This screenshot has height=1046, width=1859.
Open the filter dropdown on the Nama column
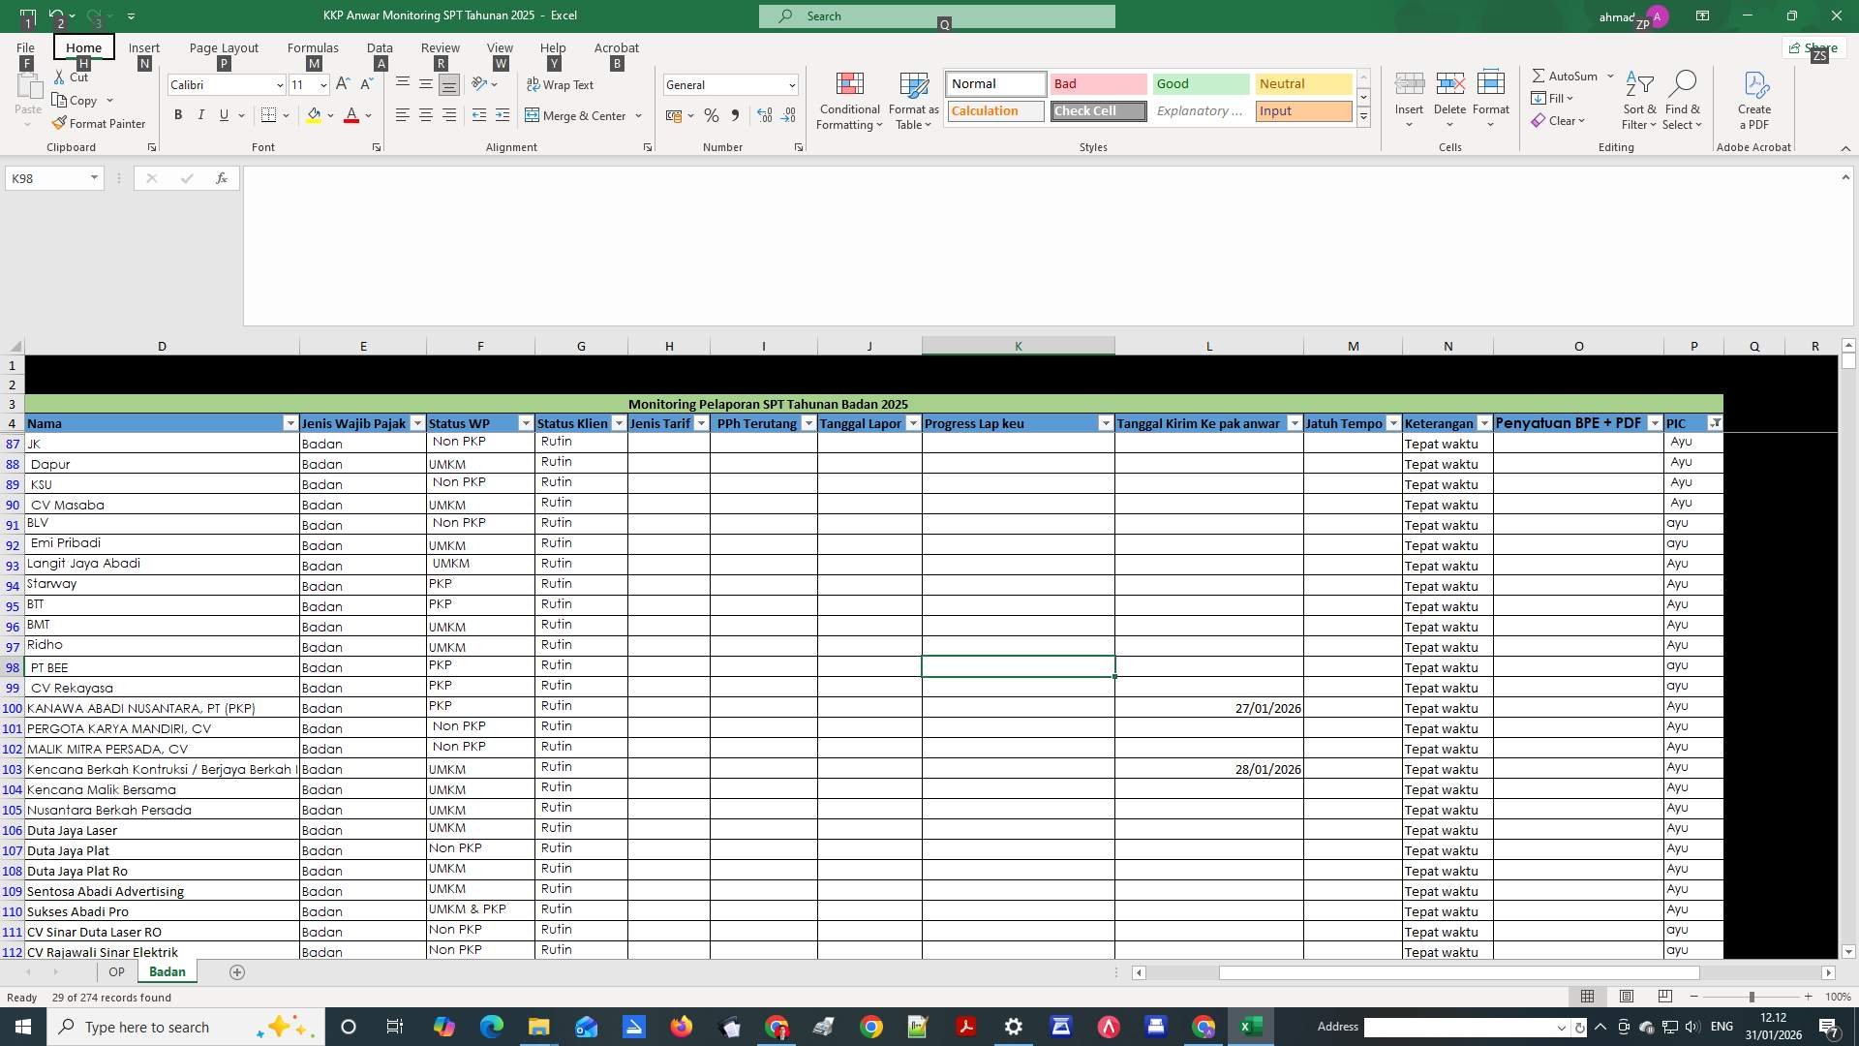pyautogui.click(x=290, y=423)
